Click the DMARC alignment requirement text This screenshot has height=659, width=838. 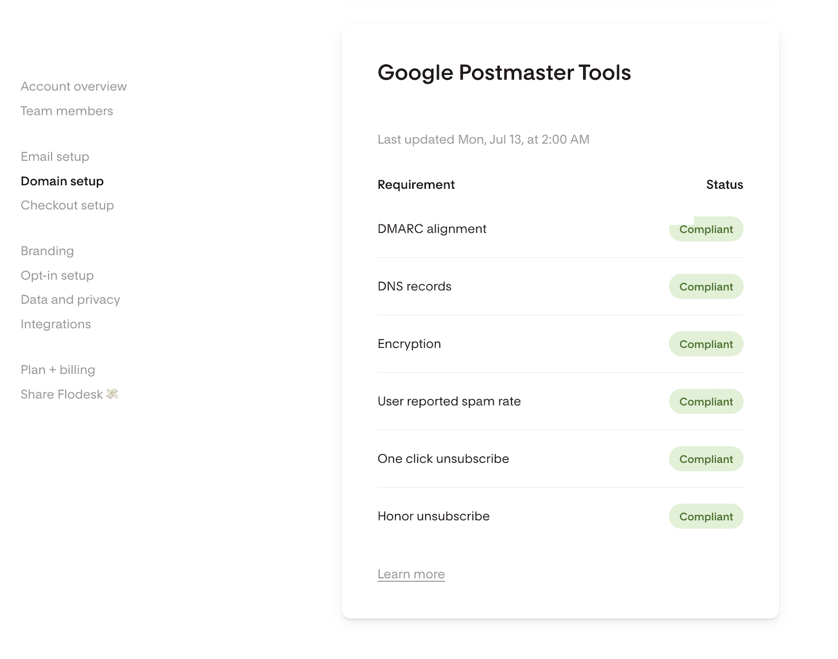click(432, 229)
